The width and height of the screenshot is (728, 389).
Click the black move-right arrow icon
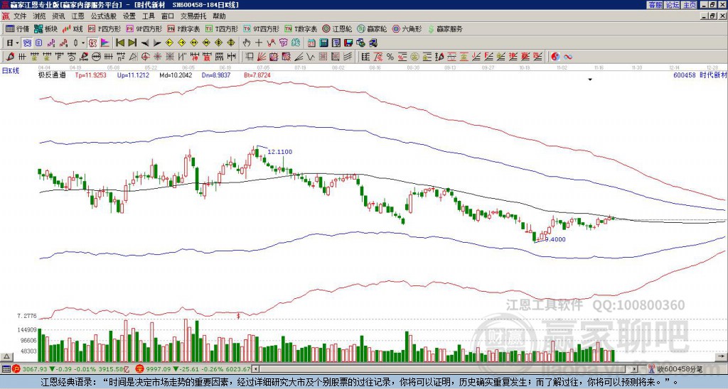157,43
